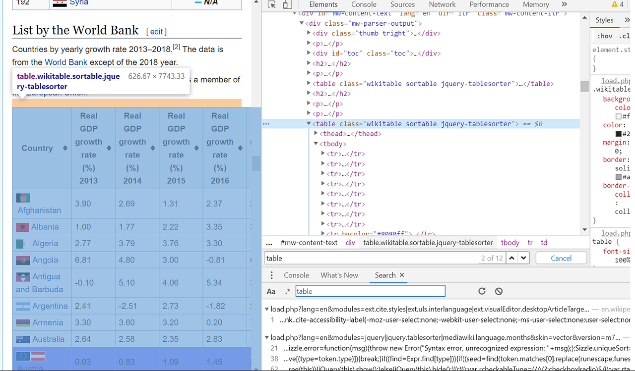The height and width of the screenshot is (371, 635).
Task: Refresh the search results
Action: [482, 291]
